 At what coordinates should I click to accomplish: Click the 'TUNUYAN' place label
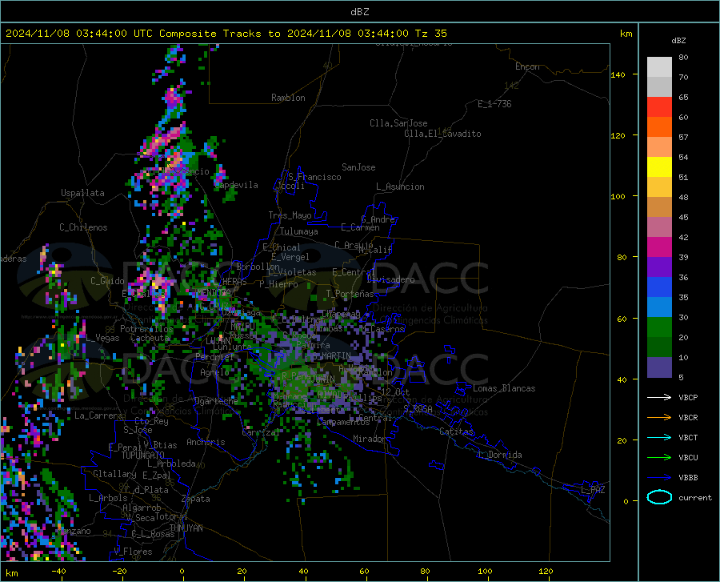pos(186,528)
